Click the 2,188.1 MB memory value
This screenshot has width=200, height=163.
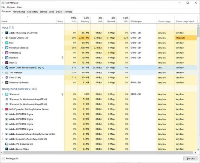click(84, 38)
